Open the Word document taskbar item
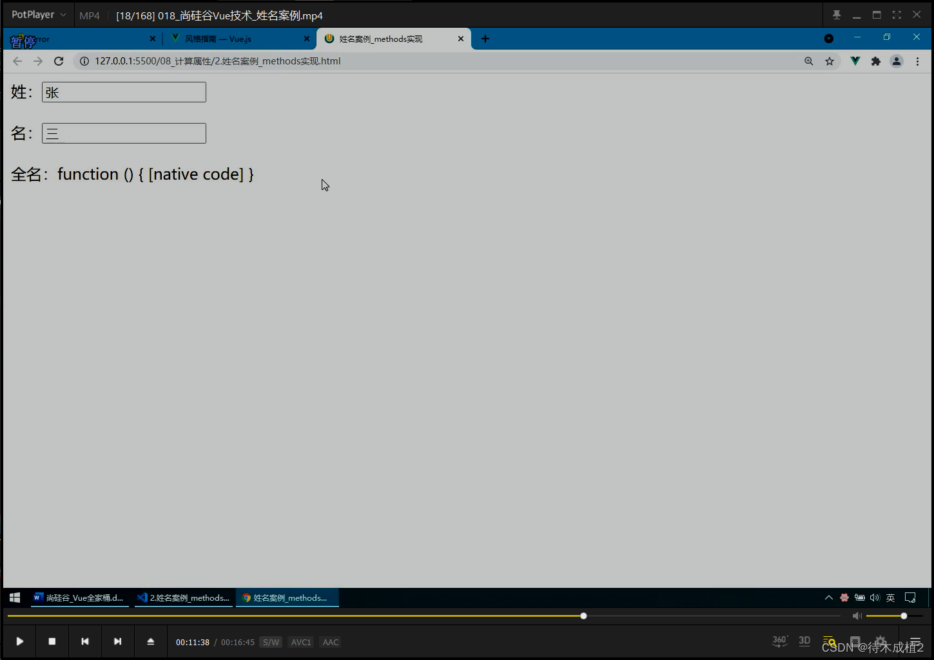 coord(79,598)
